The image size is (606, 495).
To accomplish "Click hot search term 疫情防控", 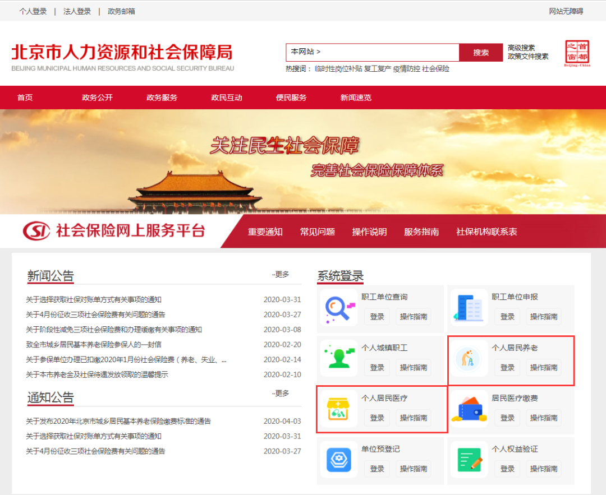I will (x=406, y=69).
